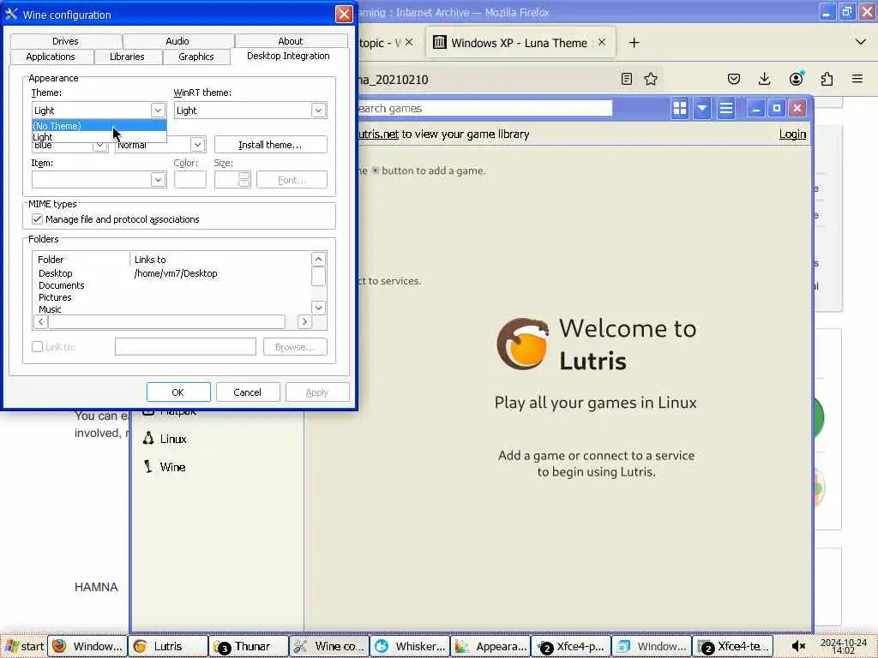This screenshot has width=878, height=658.
Task: Click Folders list scroll down arrow
Action: click(x=318, y=308)
